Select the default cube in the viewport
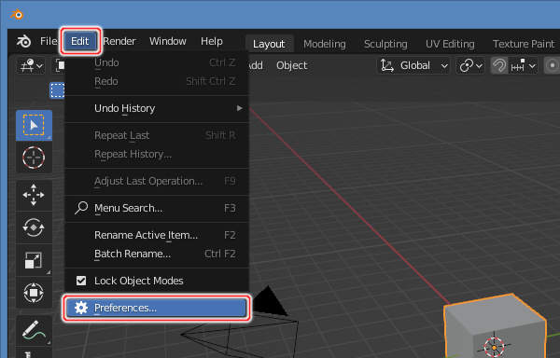 click(495, 326)
